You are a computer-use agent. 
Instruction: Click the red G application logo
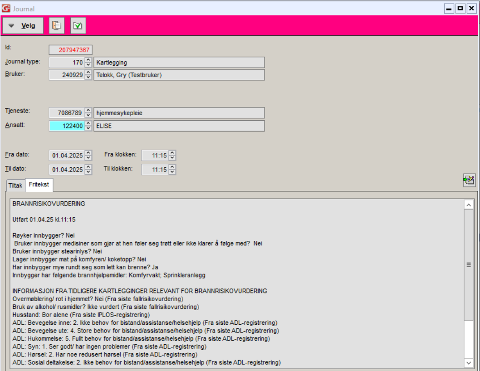click(6, 8)
